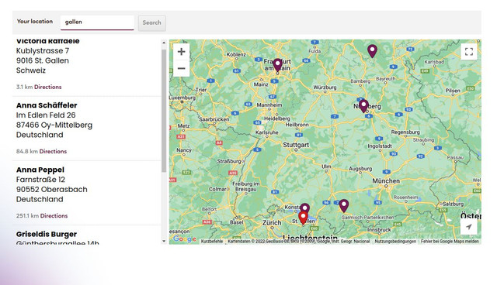Screen dimensions: 497x285
Task: Click the Stuttgart label on the map
Action: click(x=296, y=145)
